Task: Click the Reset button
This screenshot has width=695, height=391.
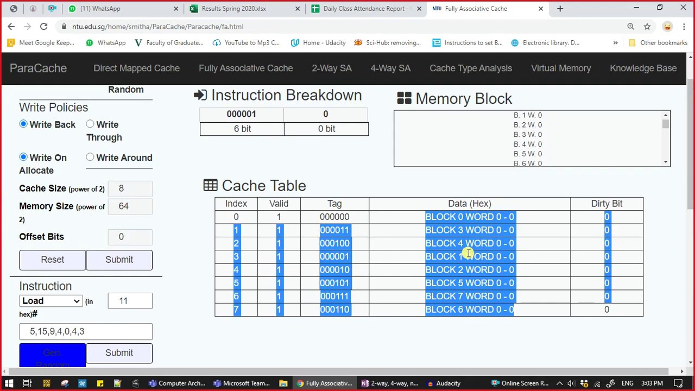Action: pos(52,260)
